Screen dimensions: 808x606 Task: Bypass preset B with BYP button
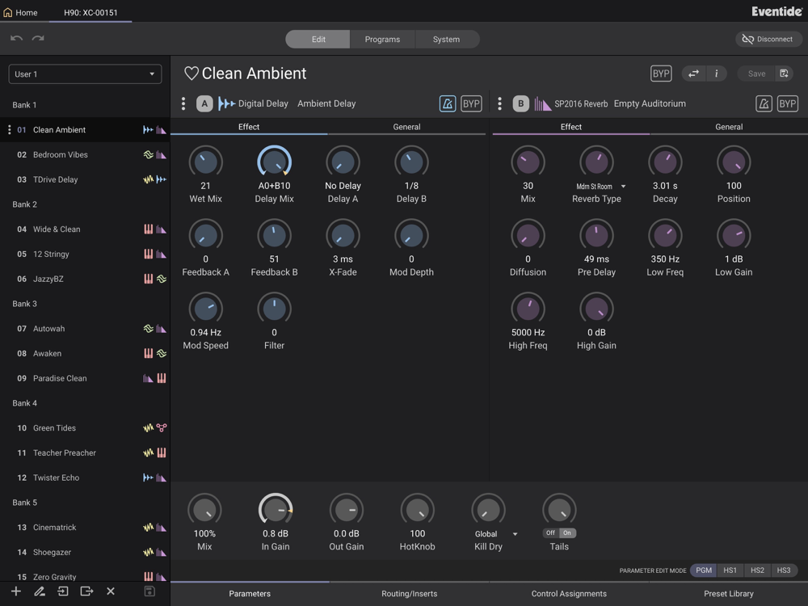[787, 103]
